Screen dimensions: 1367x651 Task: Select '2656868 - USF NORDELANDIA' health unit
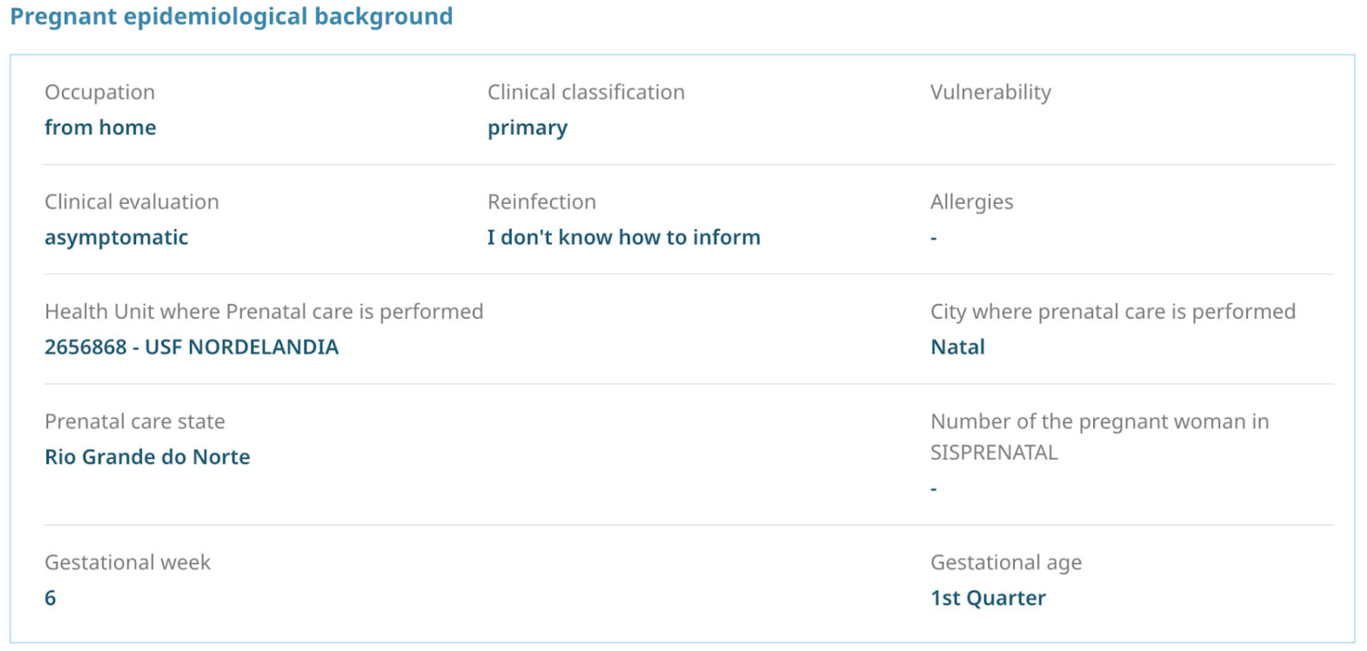pyautogui.click(x=192, y=347)
